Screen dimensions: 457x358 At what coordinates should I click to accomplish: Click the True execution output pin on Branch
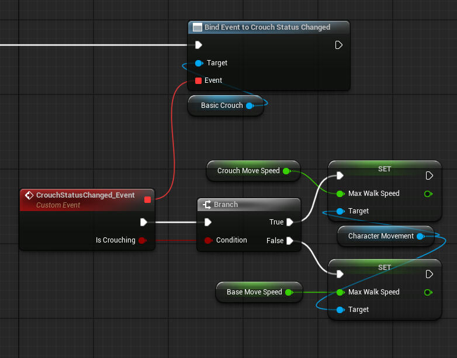[x=290, y=222]
